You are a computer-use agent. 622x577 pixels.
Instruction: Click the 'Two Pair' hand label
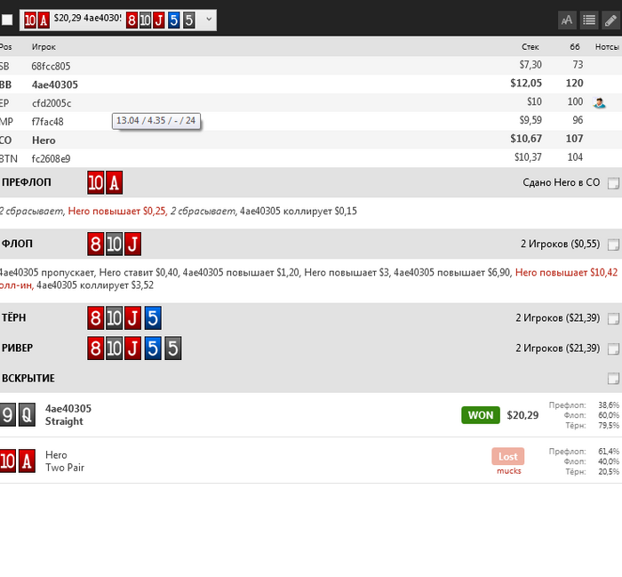point(65,468)
